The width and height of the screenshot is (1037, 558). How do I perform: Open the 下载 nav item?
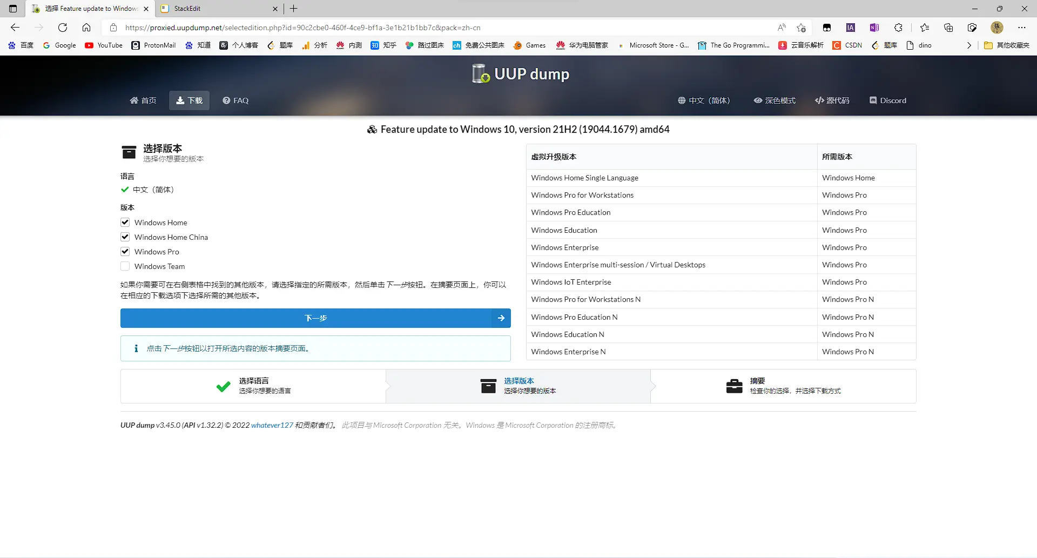pos(189,100)
